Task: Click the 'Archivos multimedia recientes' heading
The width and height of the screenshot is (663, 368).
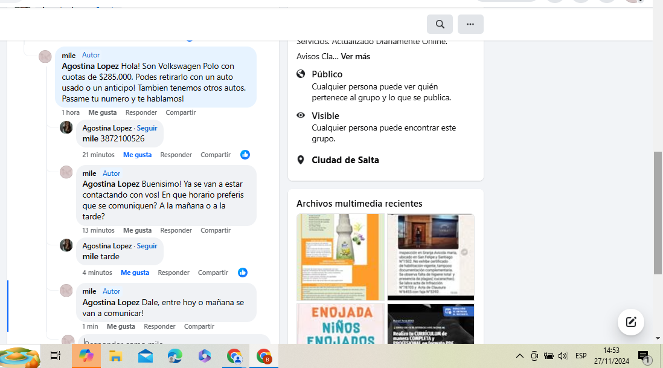Action: point(359,204)
